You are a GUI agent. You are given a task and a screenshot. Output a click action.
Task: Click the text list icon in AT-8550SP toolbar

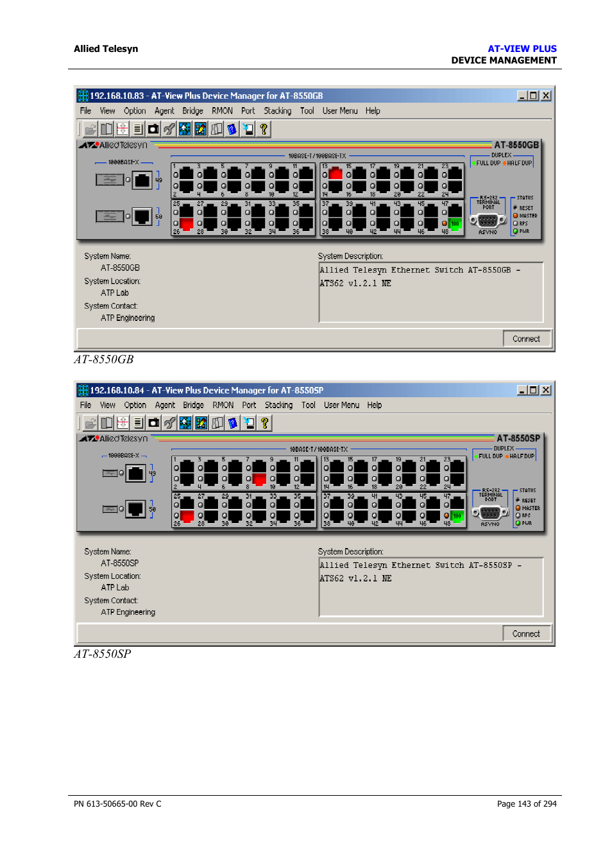pyautogui.click(x=138, y=423)
